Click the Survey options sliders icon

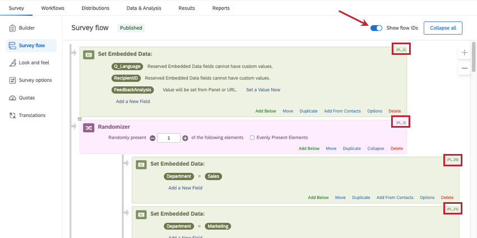12,80
